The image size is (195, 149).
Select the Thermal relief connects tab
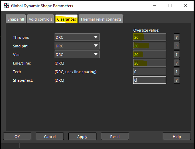click(101, 19)
